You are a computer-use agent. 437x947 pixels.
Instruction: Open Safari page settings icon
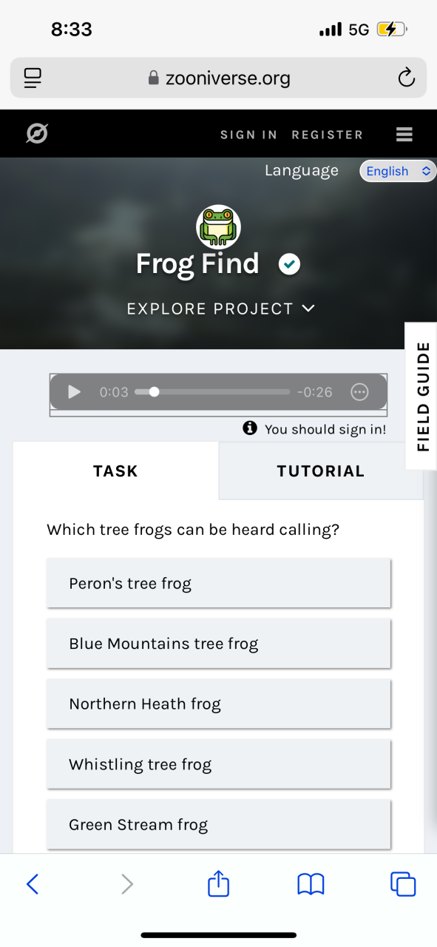[33, 78]
